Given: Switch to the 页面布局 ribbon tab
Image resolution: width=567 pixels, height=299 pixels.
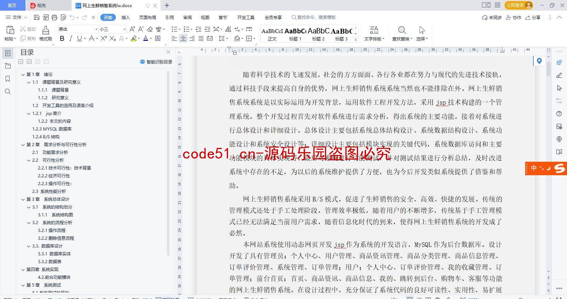Looking at the screenshot, I should (x=147, y=17).
